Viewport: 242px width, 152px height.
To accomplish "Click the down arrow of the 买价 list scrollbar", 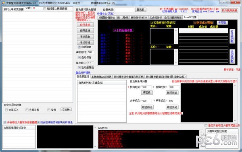I will (176, 63).
